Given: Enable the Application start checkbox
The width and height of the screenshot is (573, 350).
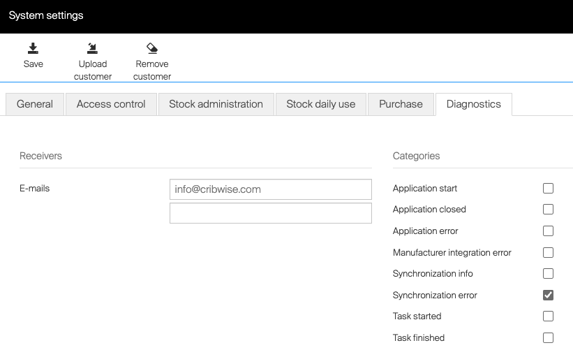Looking at the screenshot, I should point(548,189).
